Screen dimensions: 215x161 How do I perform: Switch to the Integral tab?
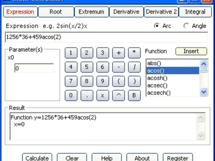point(195,12)
